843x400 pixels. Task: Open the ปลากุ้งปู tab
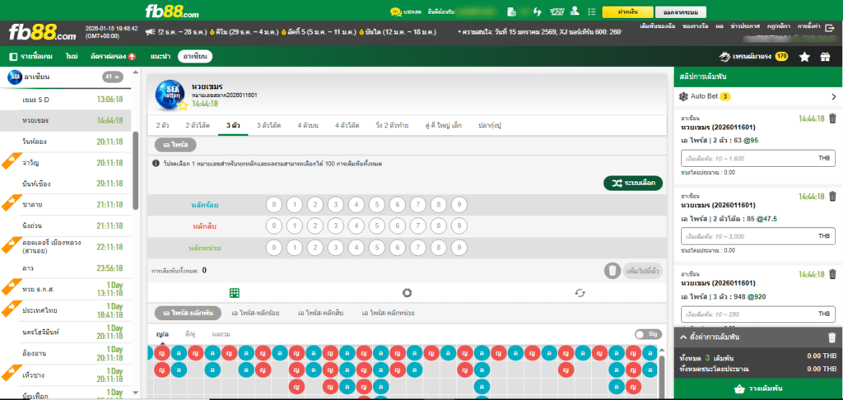click(490, 125)
